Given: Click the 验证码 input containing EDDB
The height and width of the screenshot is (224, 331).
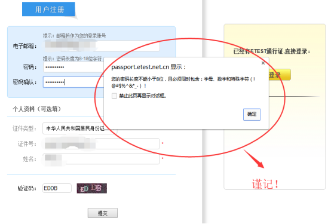Looking at the screenshot, I should click(57, 188).
